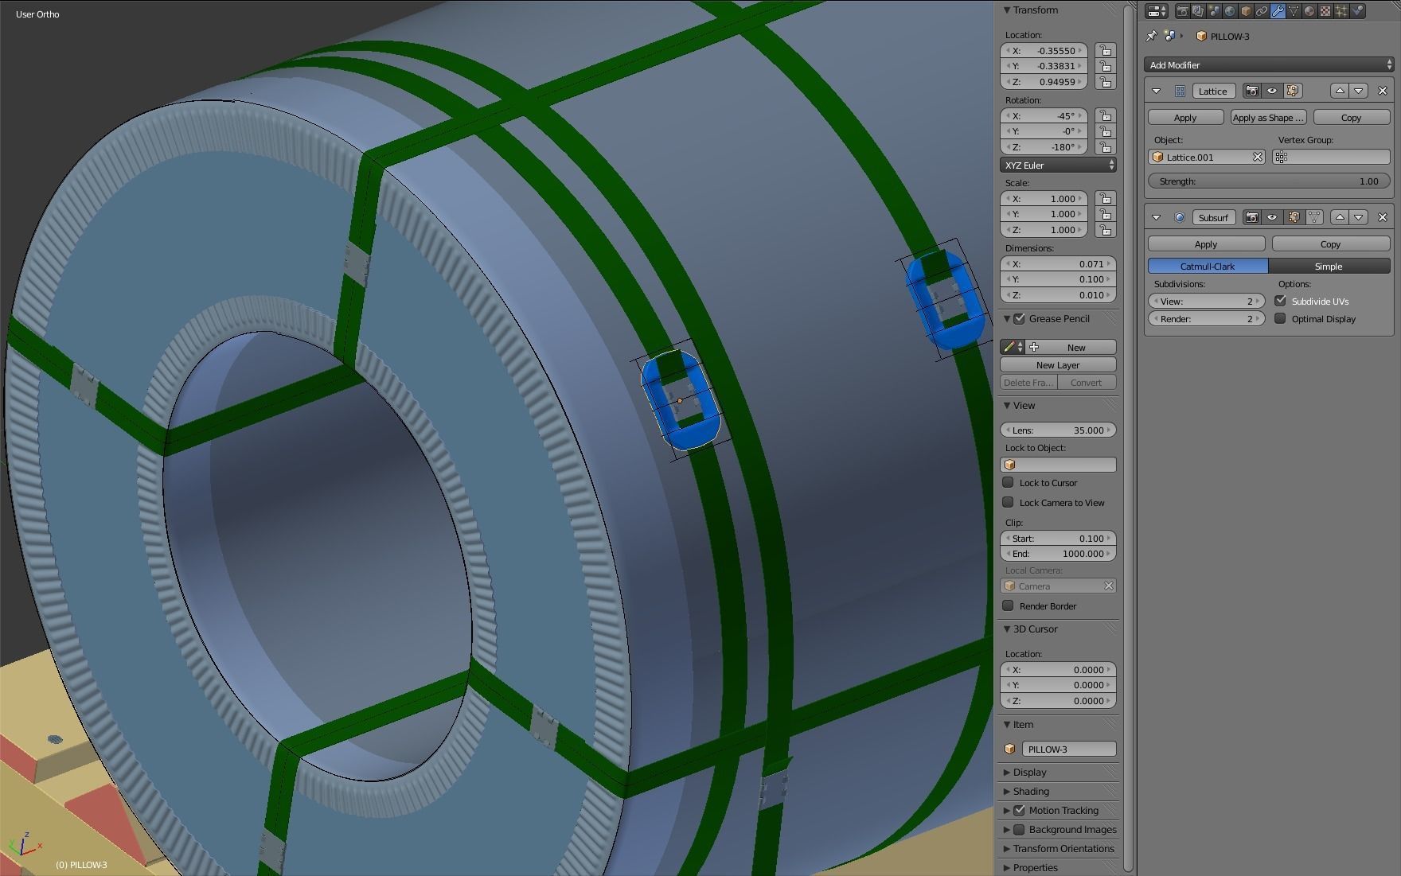The width and height of the screenshot is (1401, 876).
Task: Move Lattice modifier down in stack
Action: [x=1359, y=91]
